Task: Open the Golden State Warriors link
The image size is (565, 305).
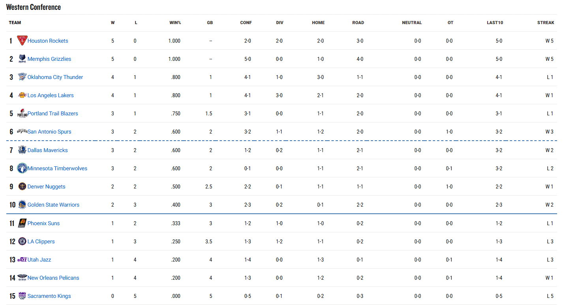Action: pyautogui.click(x=53, y=205)
